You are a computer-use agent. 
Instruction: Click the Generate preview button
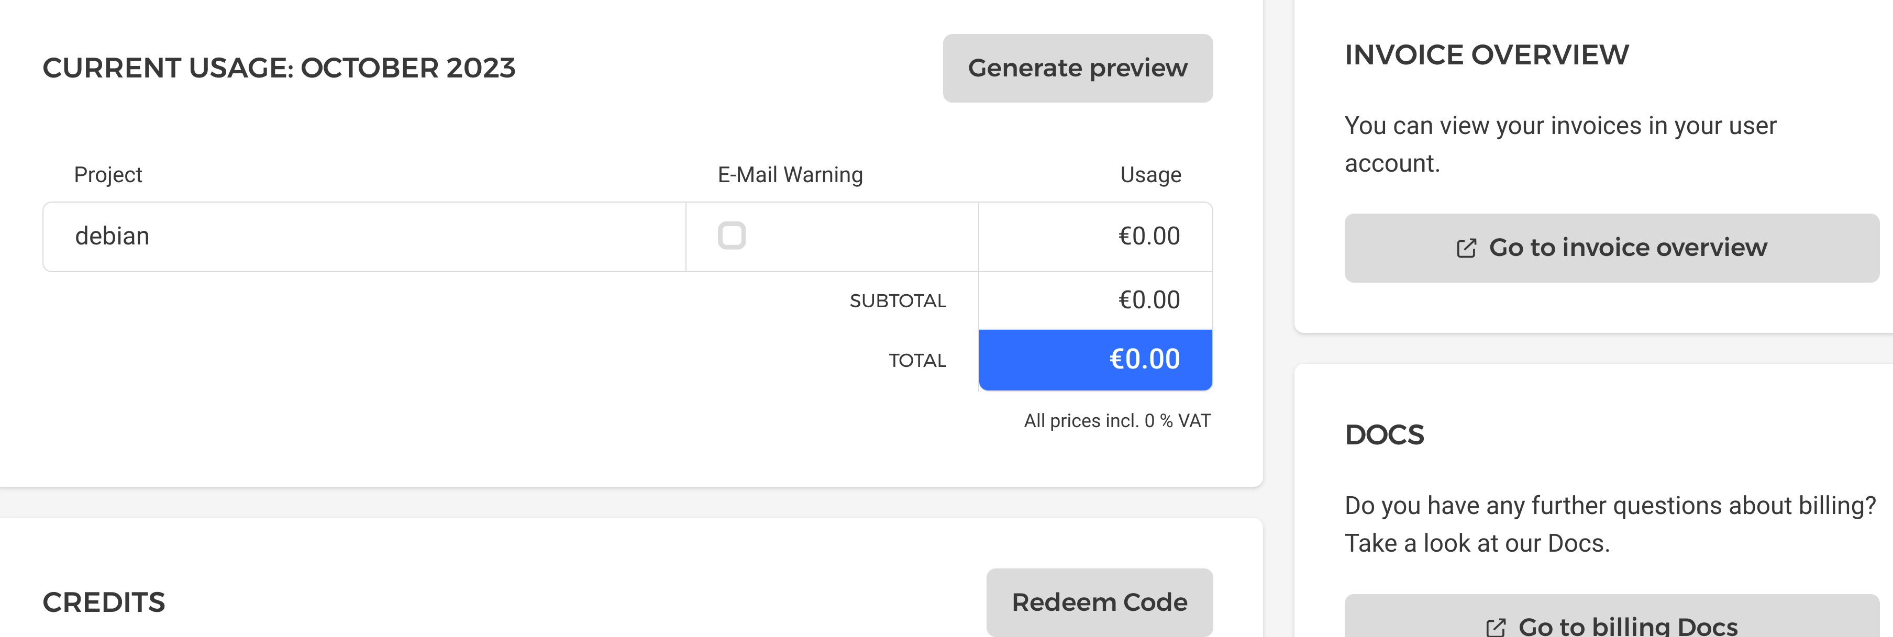[1077, 69]
